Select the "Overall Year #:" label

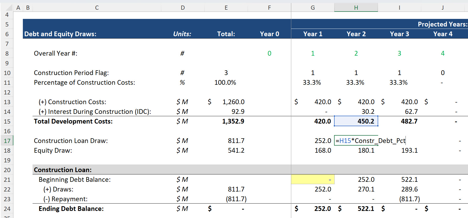click(x=56, y=54)
